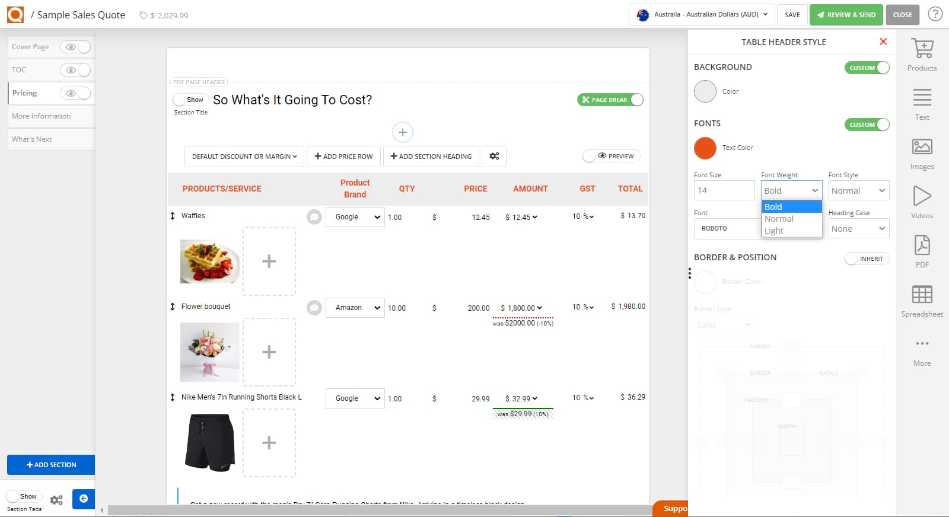Screen dimensions: 949x517
Task: Click the Font Size input field
Action: pos(724,190)
